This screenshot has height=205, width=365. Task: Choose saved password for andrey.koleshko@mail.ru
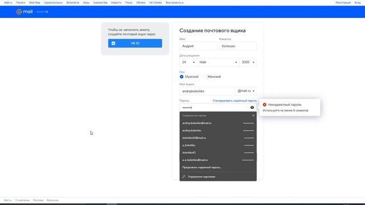pos(218,123)
